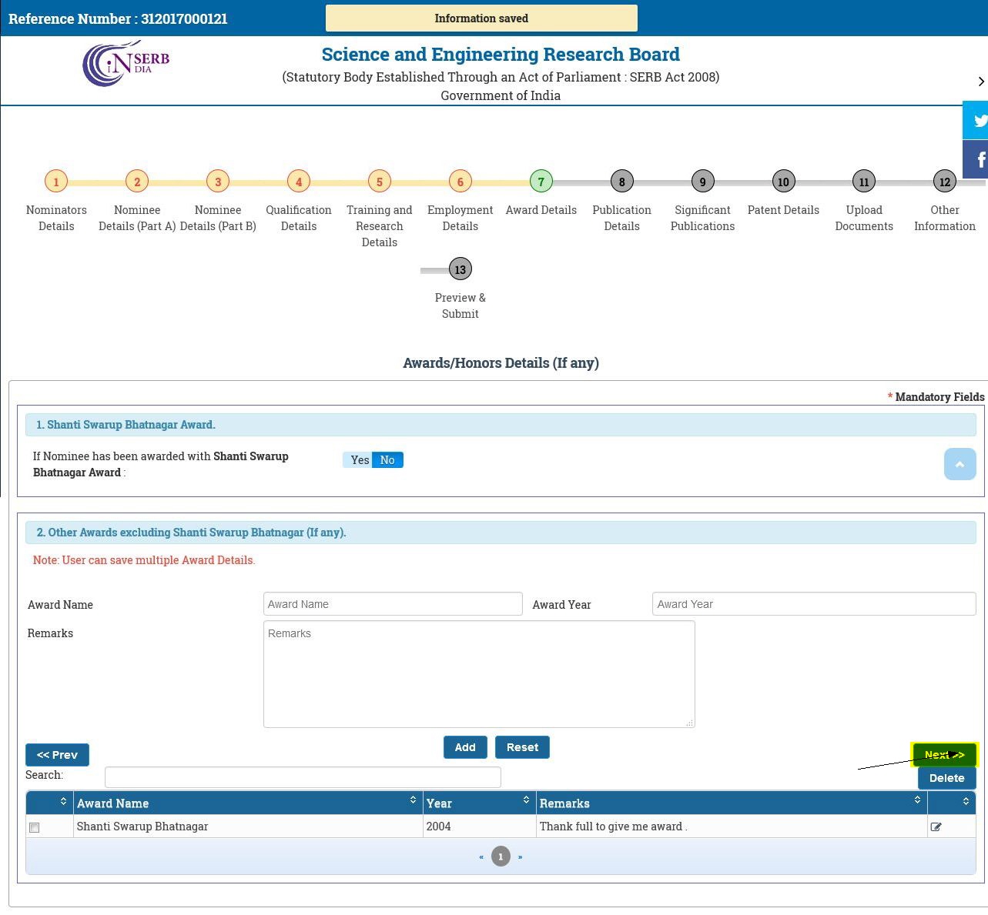Screen dimensions: 988x915
Task: Click the scroll-to-top arrow button
Action: coord(960,464)
